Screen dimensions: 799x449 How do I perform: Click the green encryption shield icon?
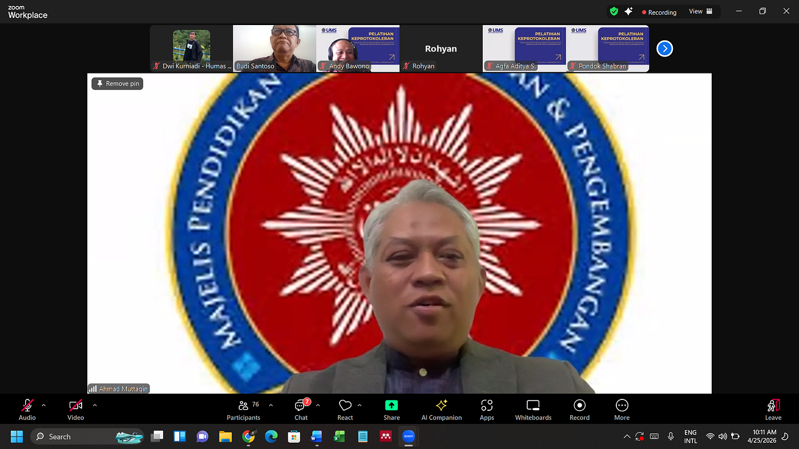pyautogui.click(x=614, y=11)
